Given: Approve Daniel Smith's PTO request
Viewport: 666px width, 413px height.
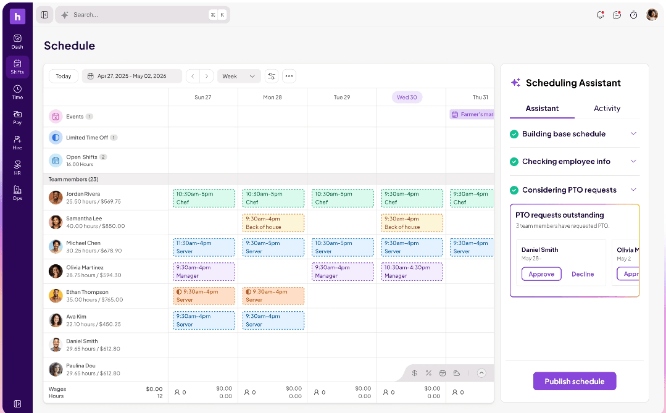Looking at the screenshot, I should (x=541, y=274).
